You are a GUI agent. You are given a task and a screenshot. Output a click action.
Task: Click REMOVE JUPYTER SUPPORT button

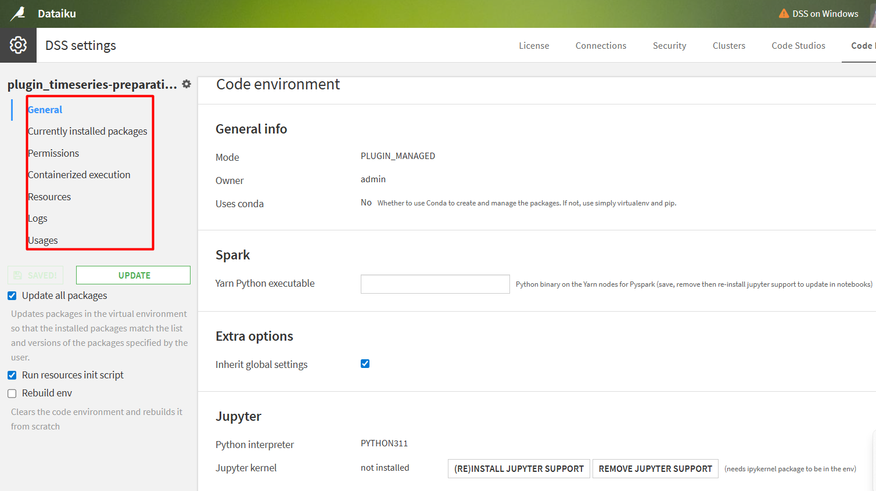click(655, 468)
